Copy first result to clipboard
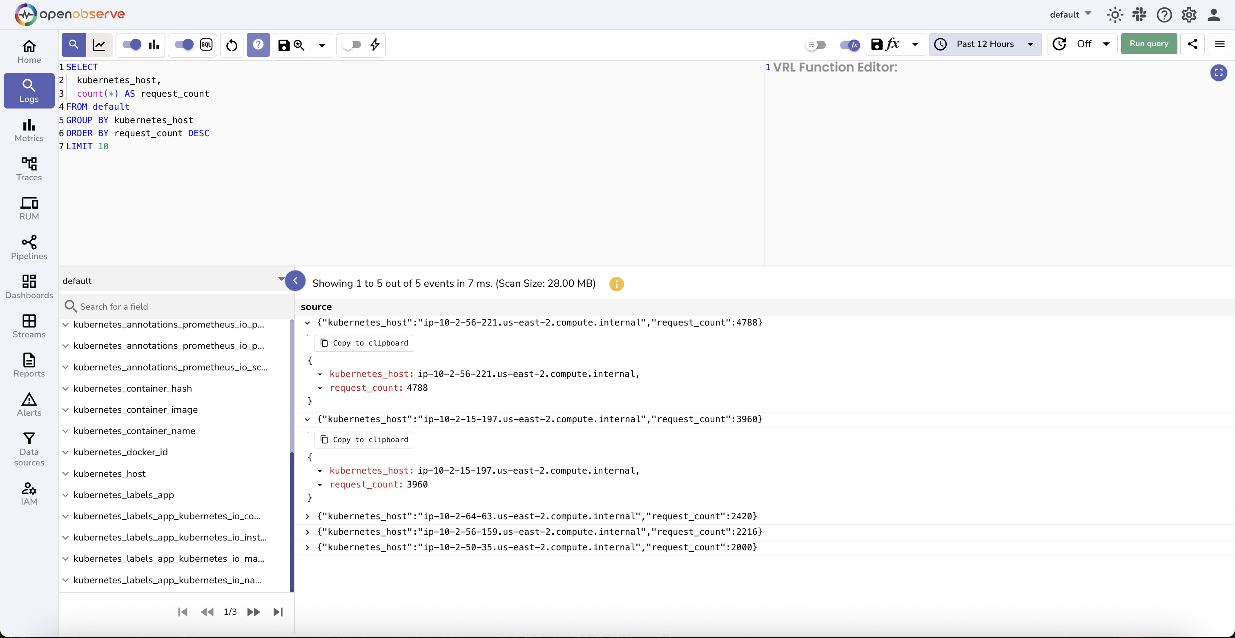Image resolution: width=1235 pixels, height=638 pixels. 364,343
